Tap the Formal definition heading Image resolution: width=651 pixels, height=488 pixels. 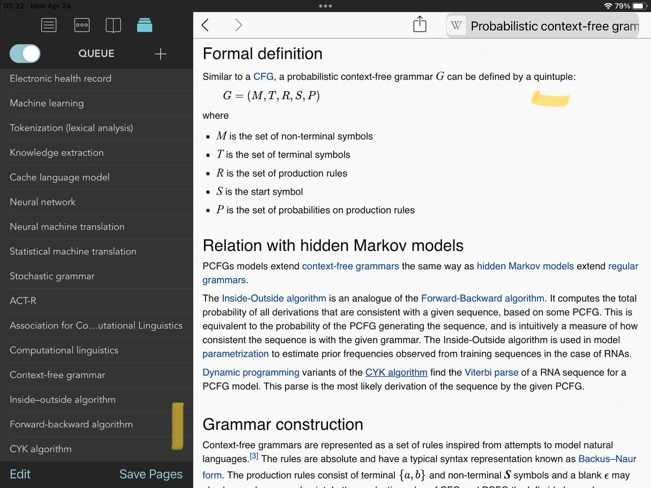[x=263, y=54]
